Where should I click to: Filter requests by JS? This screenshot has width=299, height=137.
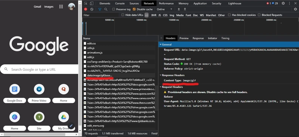pyautogui.click(x=160, y=15)
